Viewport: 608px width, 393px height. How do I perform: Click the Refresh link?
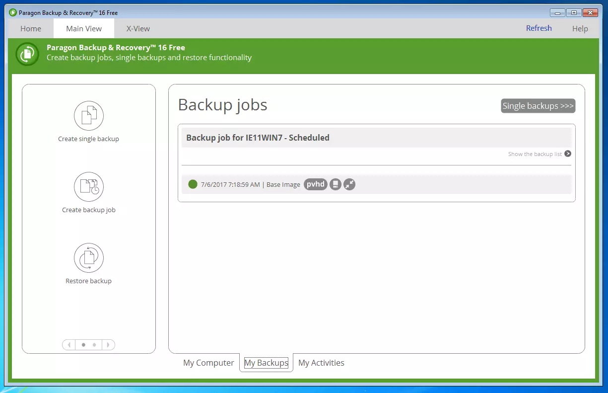coord(539,28)
